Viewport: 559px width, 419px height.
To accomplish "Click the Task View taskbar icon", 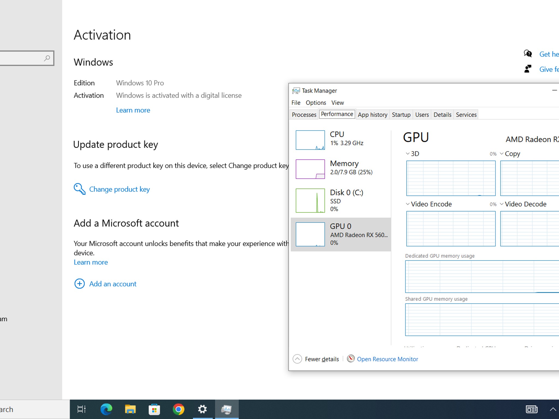I will pos(82,409).
